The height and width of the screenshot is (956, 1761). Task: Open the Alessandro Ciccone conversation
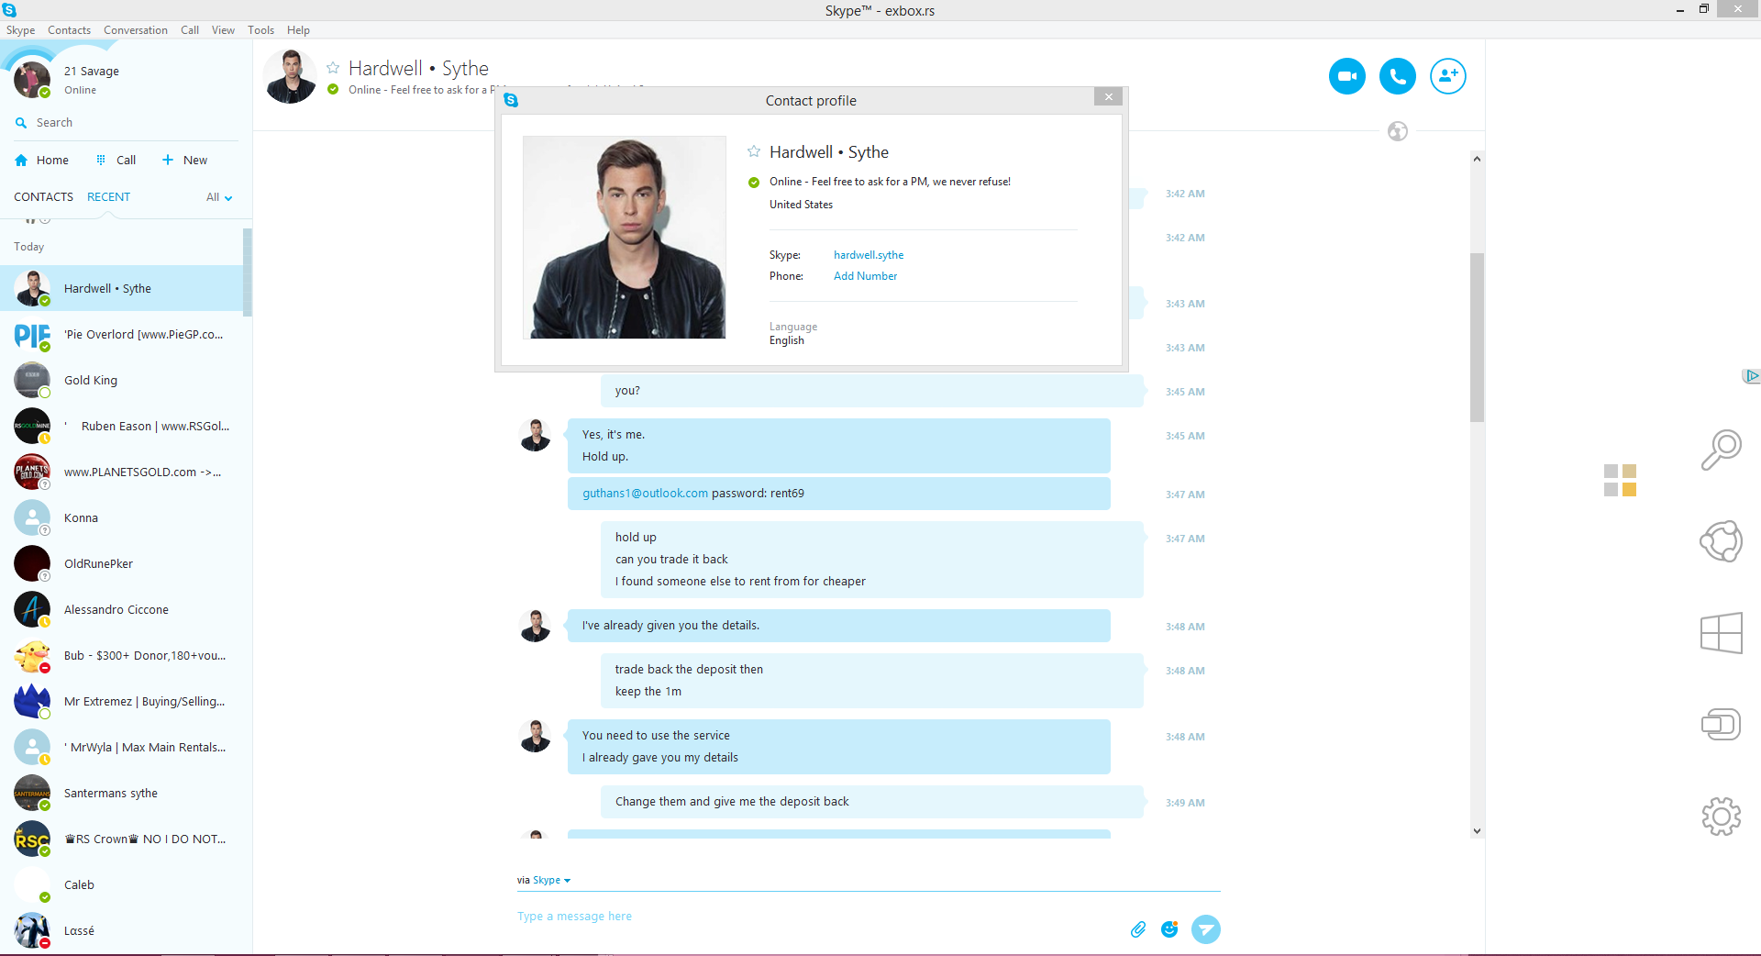(x=122, y=610)
